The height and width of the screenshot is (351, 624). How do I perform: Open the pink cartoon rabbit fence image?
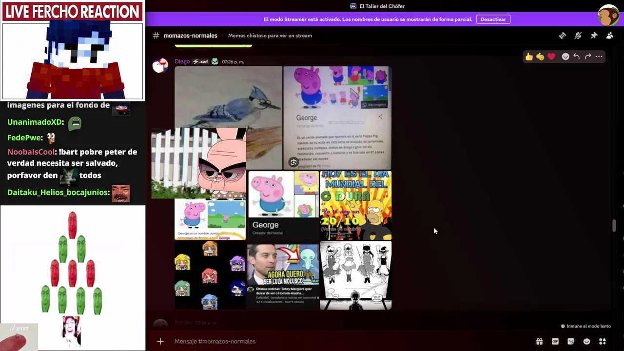[199, 163]
